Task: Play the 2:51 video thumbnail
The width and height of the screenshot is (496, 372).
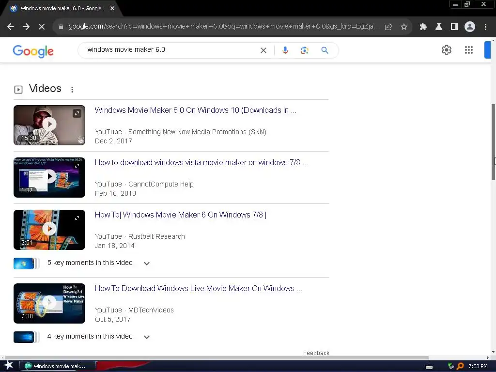Action: pyautogui.click(x=49, y=230)
